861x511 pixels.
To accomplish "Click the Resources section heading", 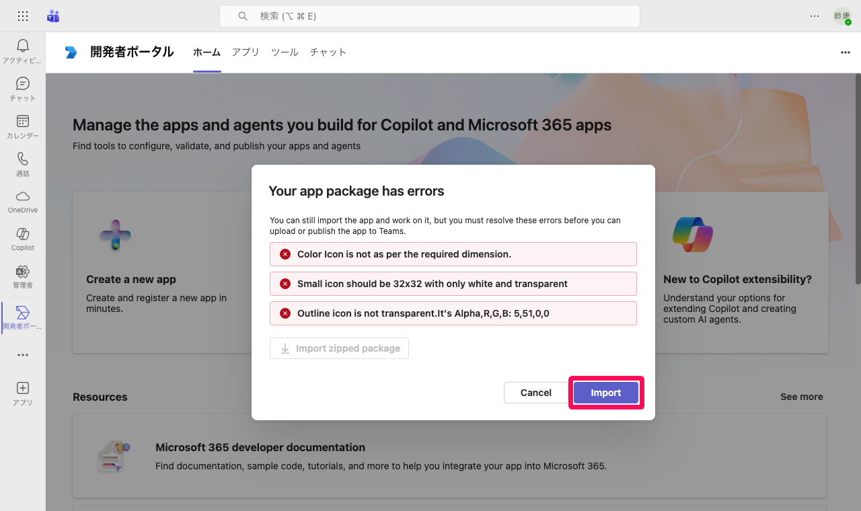I will [100, 397].
